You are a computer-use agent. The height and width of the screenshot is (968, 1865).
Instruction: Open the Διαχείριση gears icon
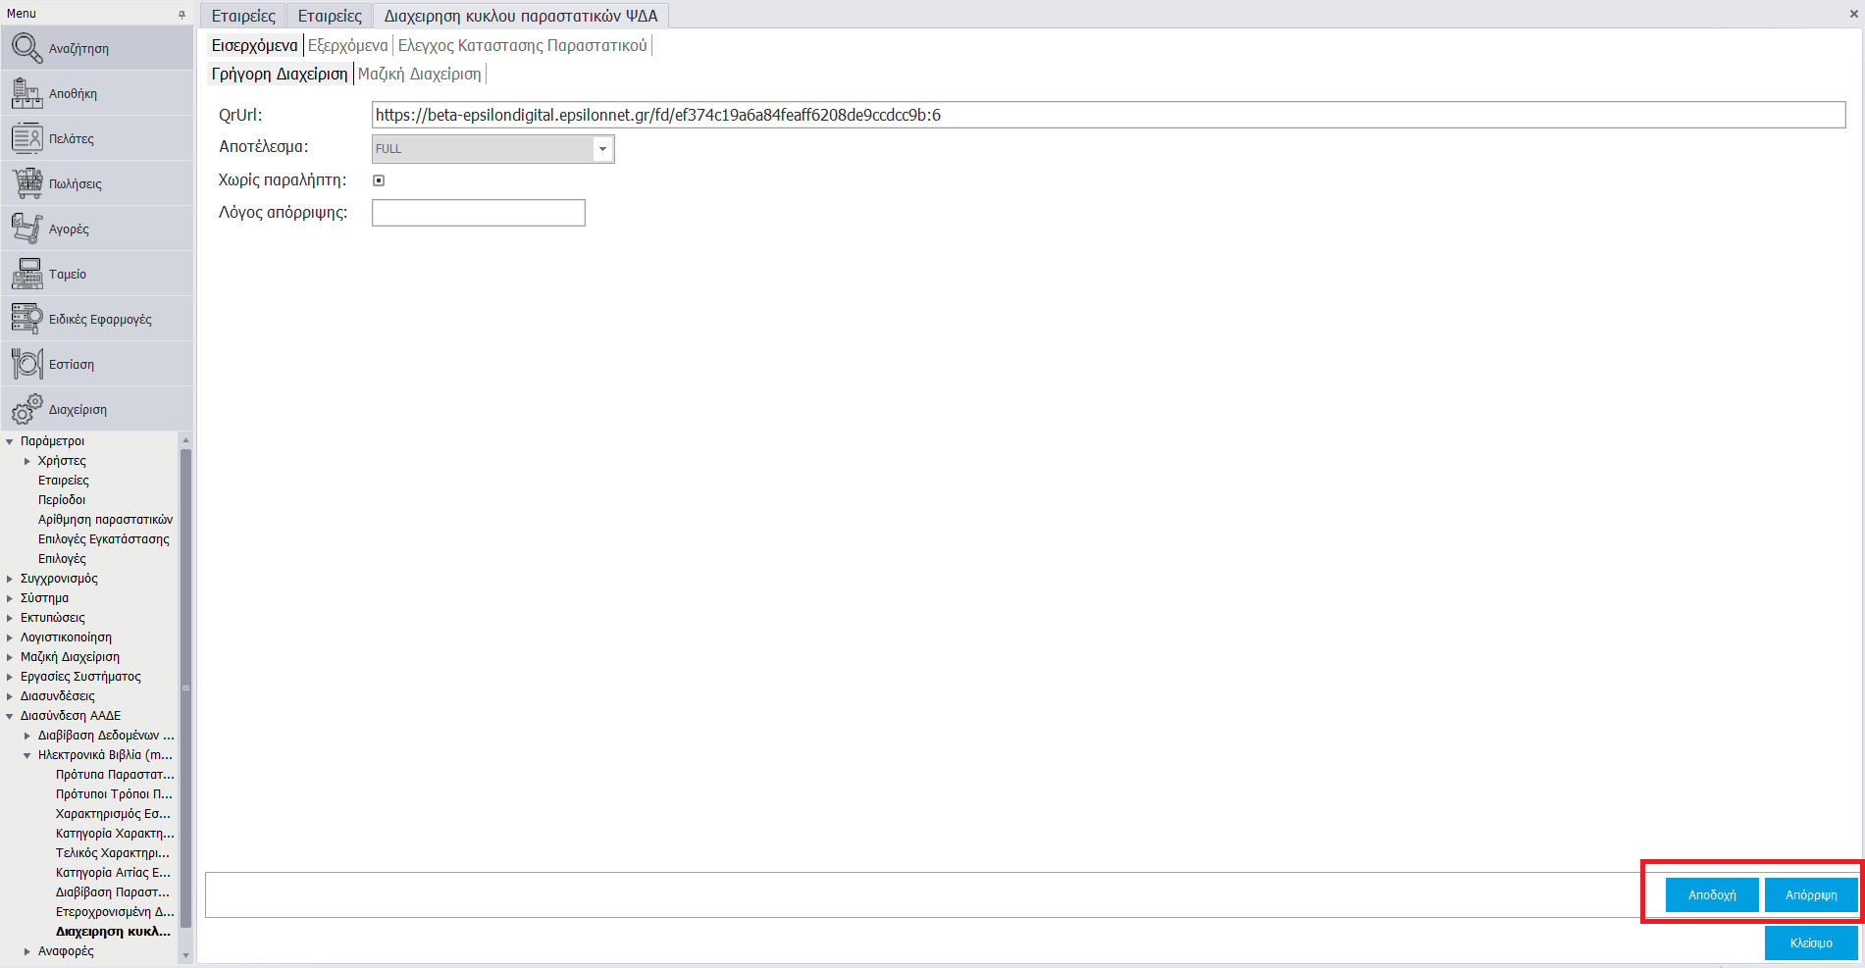26,409
